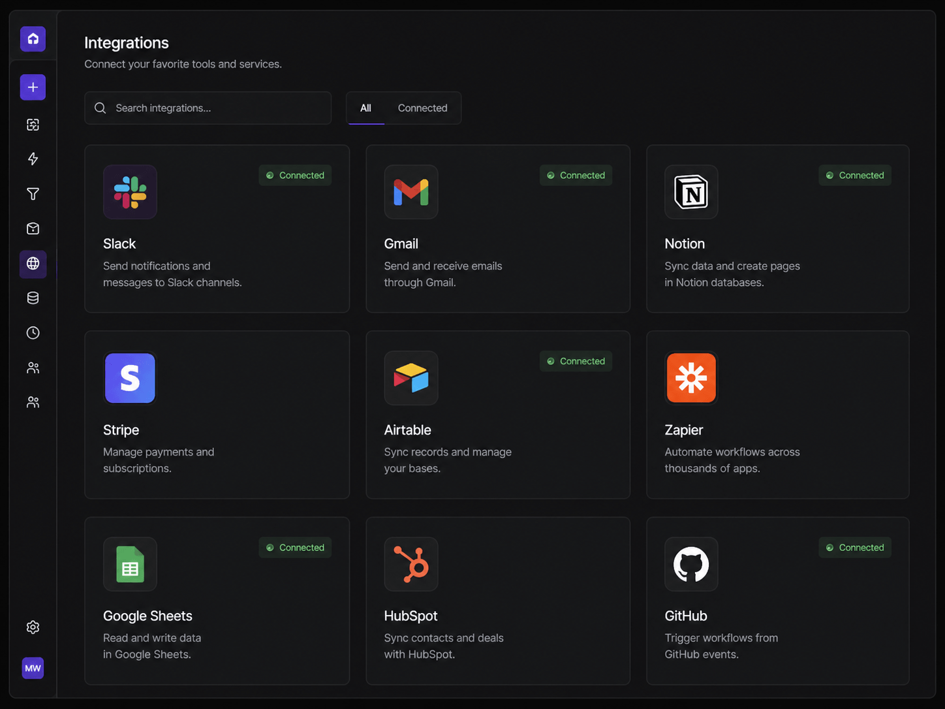Click "Read and write data in Google Sheets."
This screenshot has height=709, width=945.
coord(152,646)
